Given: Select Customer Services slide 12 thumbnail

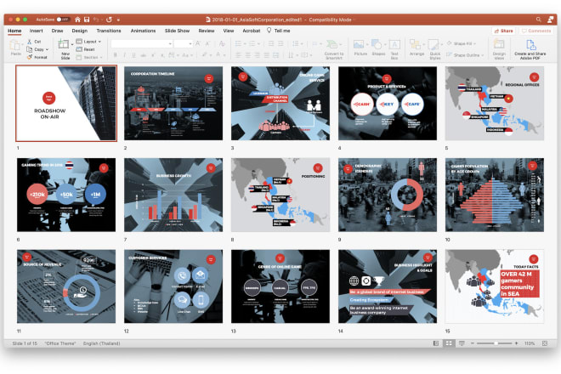Looking at the screenshot, I should pyautogui.click(x=173, y=286).
